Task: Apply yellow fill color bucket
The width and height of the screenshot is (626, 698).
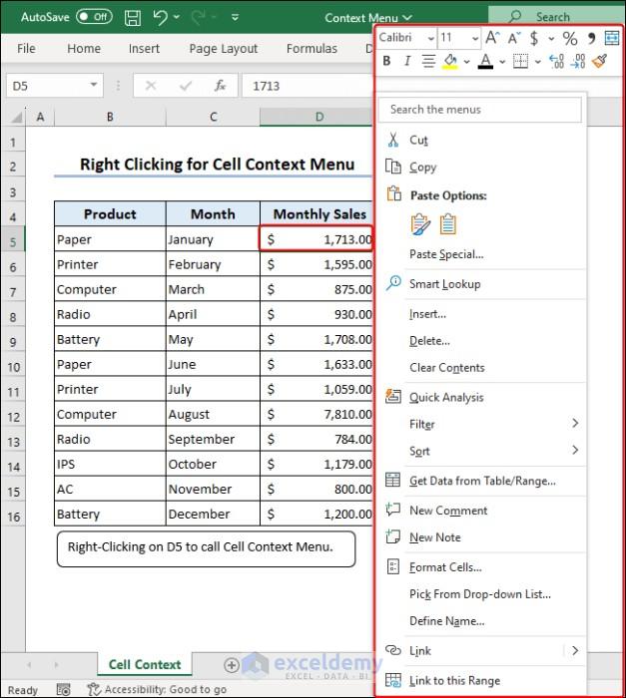Action: (450, 61)
